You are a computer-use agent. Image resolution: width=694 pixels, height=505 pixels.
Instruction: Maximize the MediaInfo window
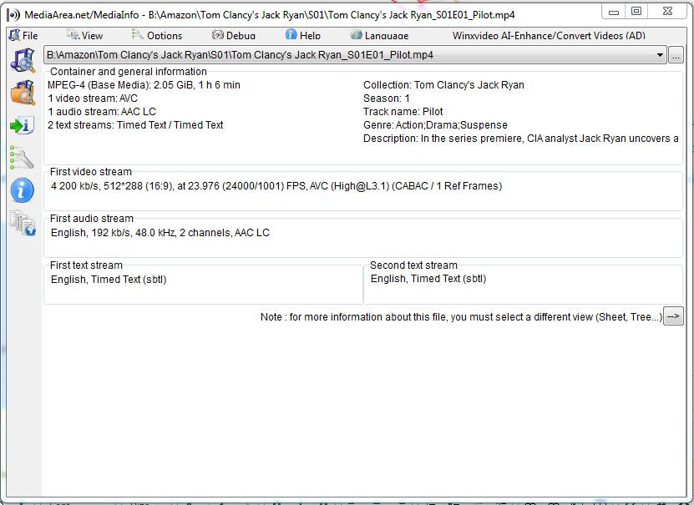pos(636,12)
